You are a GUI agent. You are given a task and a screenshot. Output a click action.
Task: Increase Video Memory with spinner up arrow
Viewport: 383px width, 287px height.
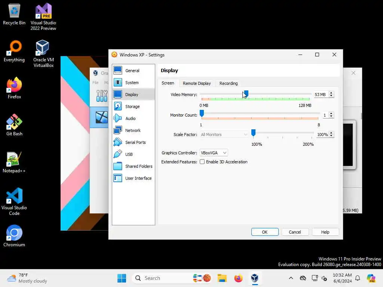coord(331,93)
